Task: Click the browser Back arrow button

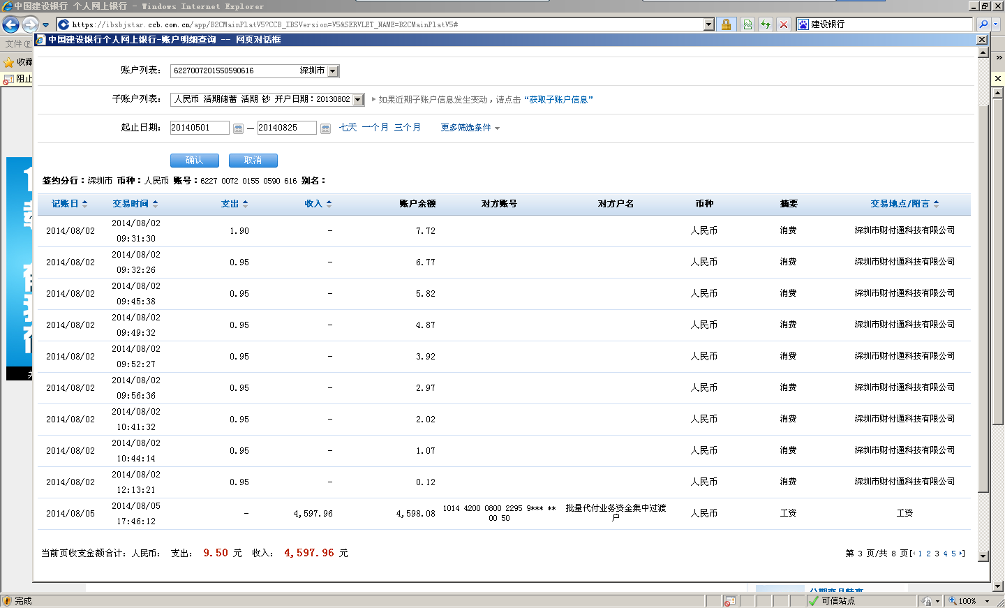Action: (x=11, y=25)
